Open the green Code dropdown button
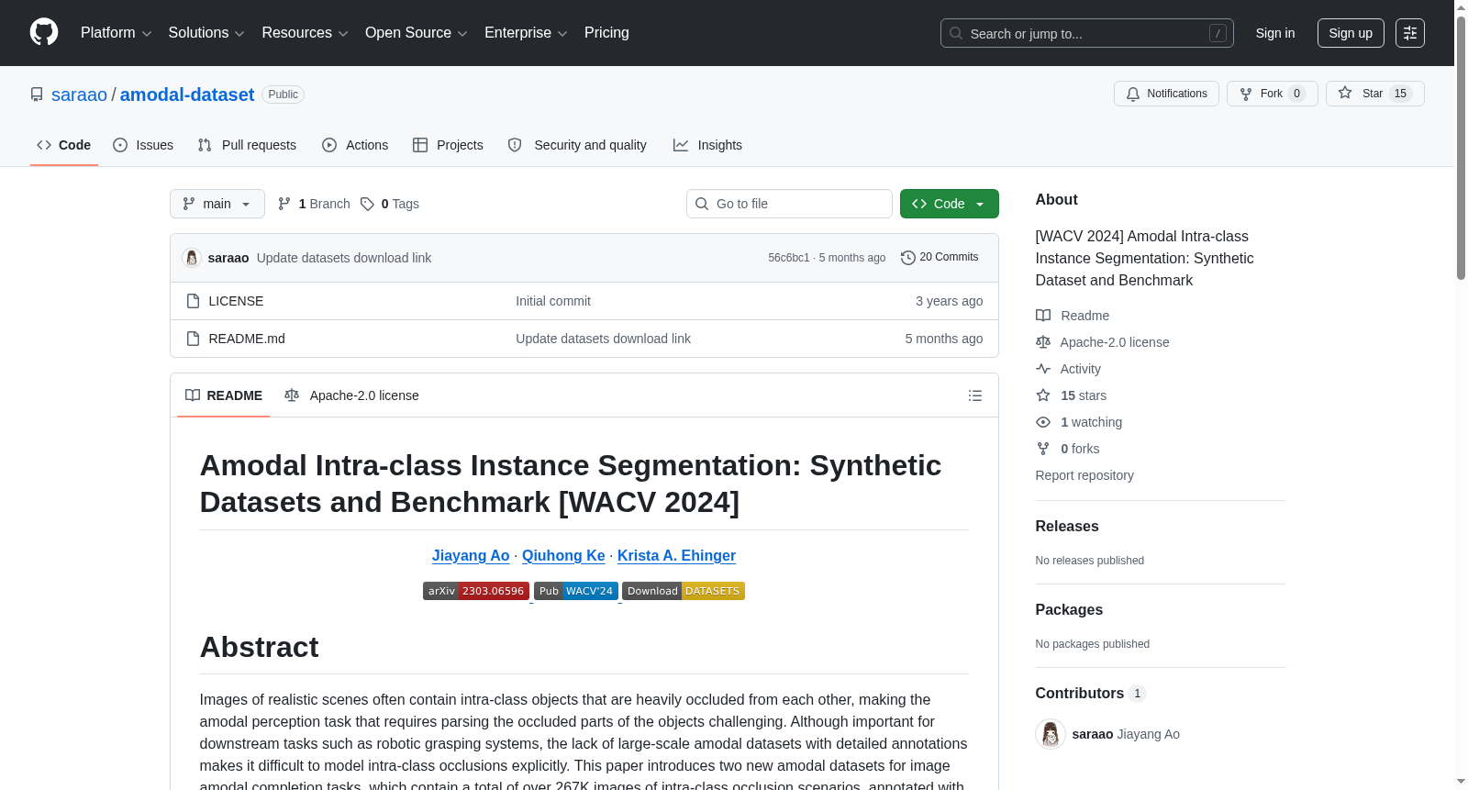1468x790 pixels. 950,204
